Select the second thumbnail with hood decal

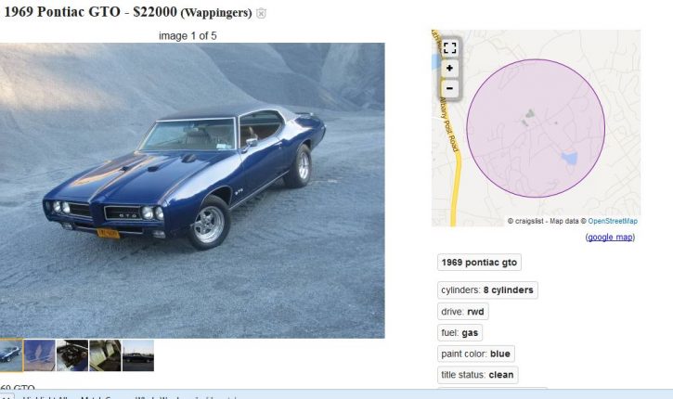click(40, 355)
